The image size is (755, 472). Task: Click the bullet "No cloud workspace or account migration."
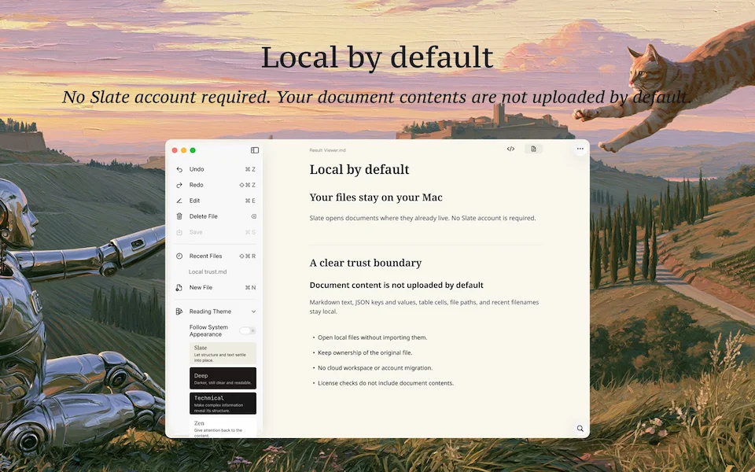[375, 368]
